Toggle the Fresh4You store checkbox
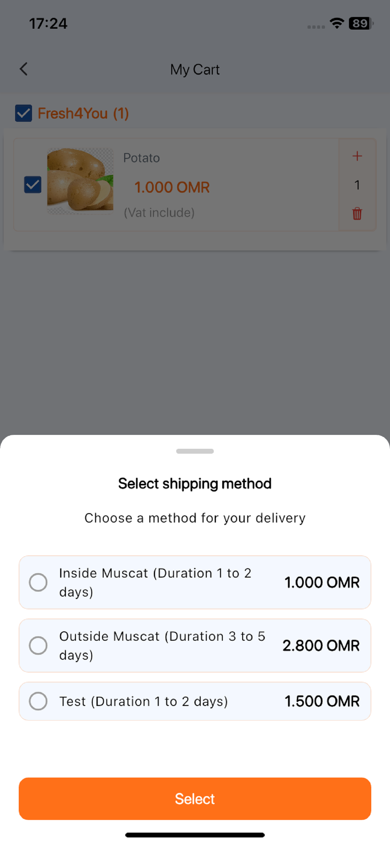This screenshot has width=390, height=845. pyautogui.click(x=24, y=113)
